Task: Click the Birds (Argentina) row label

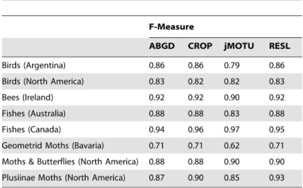Action: (x=34, y=65)
